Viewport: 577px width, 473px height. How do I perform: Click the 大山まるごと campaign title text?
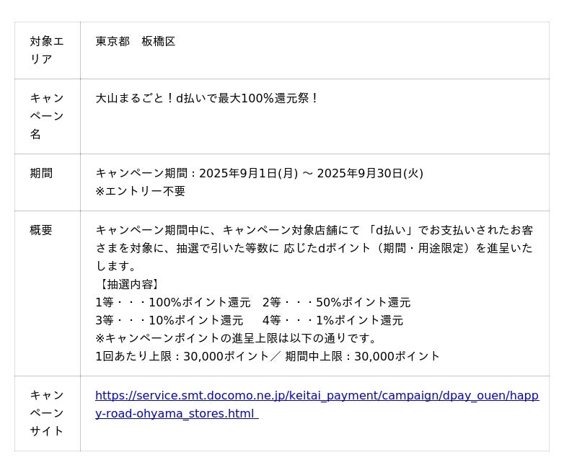coord(207,98)
